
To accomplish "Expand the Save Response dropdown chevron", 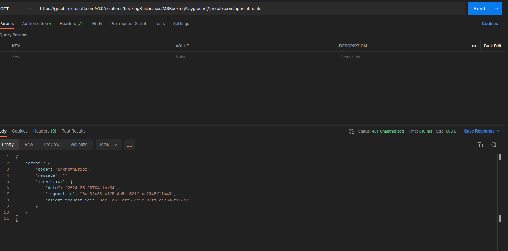I will click(499, 131).
